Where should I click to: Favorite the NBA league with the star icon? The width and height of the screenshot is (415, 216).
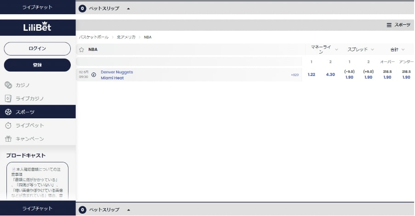click(x=81, y=50)
